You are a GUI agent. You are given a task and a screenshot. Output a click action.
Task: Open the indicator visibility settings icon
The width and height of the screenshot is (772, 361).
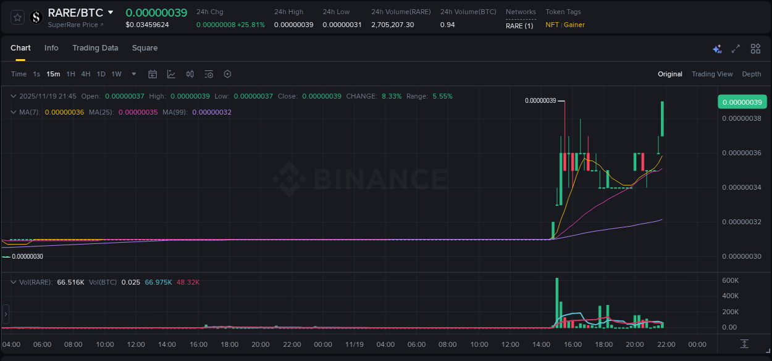coord(208,74)
